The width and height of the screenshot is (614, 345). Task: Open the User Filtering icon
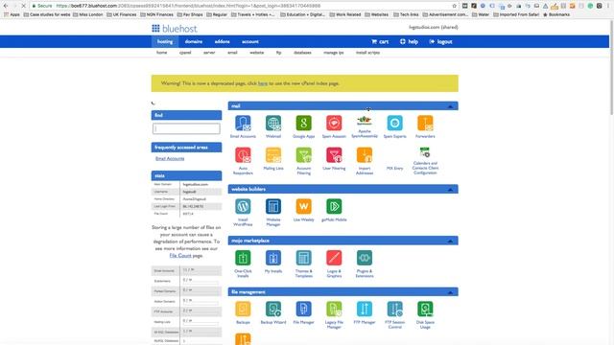tap(334, 155)
